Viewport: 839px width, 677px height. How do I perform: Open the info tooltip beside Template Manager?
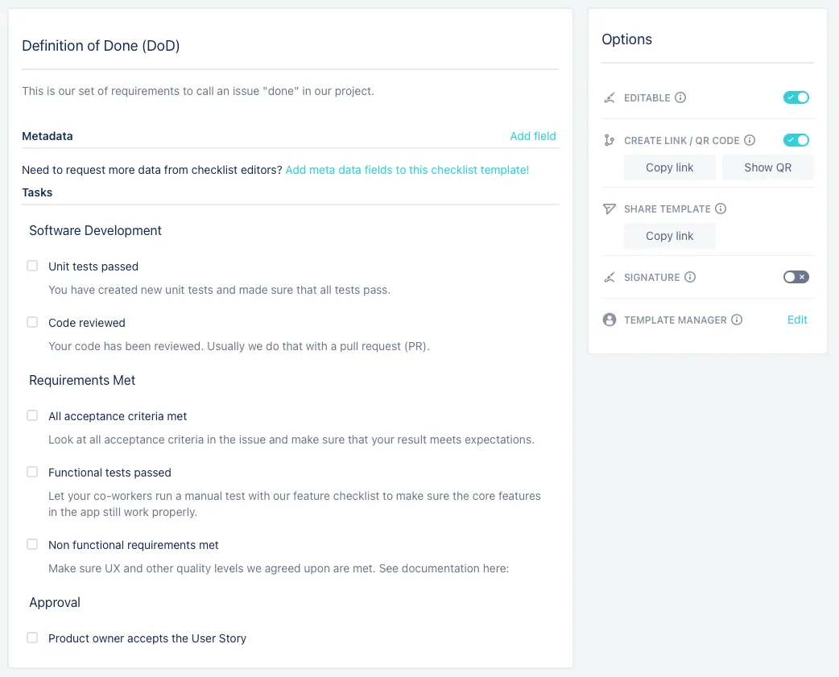(x=738, y=320)
